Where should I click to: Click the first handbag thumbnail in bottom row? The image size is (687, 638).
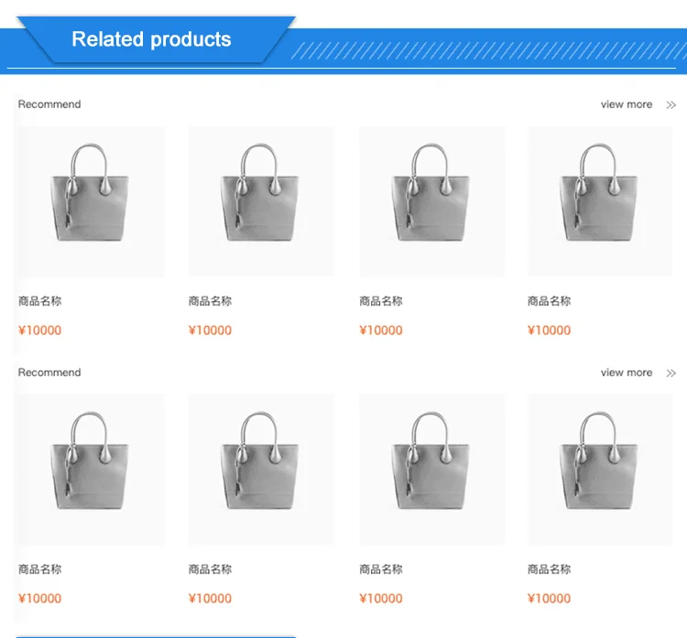[x=91, y=470]
